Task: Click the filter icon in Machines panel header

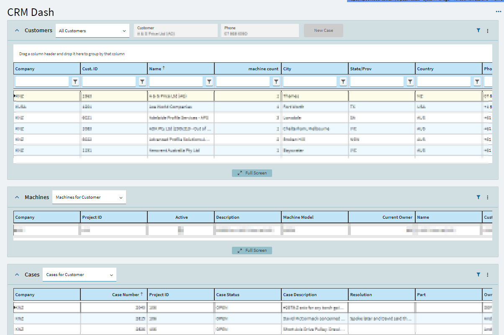Action: [x=478, y=197]
